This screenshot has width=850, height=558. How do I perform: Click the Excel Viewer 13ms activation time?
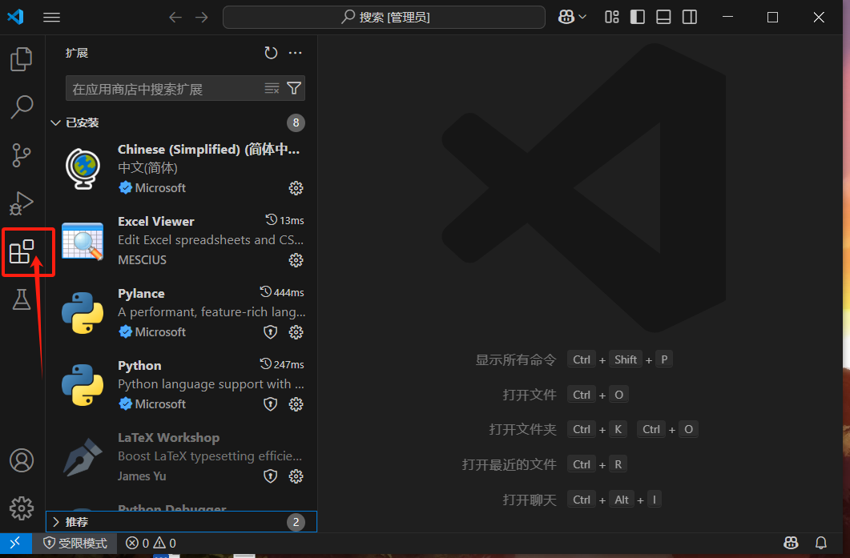(284, 220)
